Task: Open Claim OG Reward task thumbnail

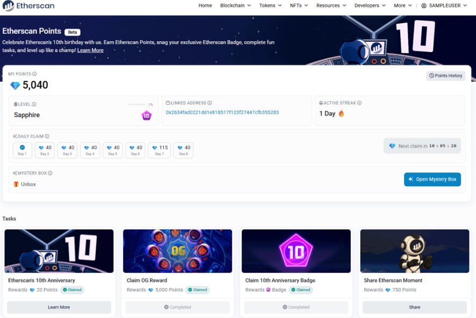Action: click(178, 251)
